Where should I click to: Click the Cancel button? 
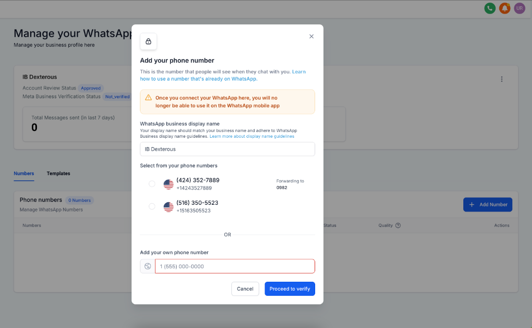(245, 289)
